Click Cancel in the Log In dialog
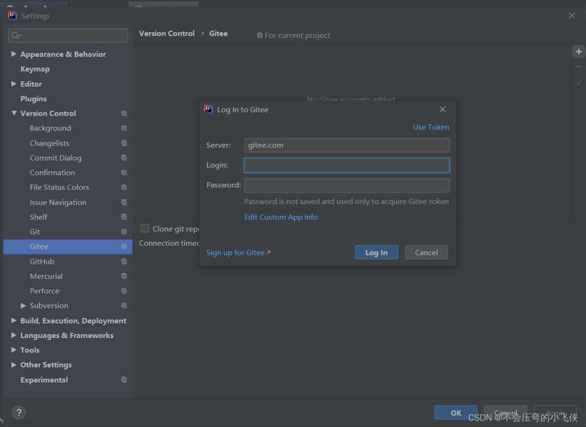The width and height of the screenshot is (586, 427). tap(426, 253)
